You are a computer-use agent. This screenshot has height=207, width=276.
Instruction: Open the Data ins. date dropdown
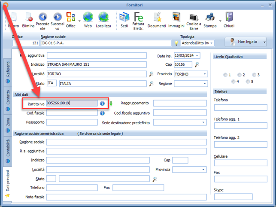197,55
